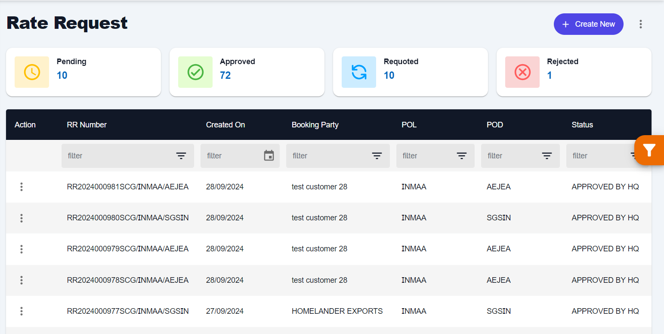Open the Approved count 72
Image resolution: width=664 pixels, height=334 pixels.
(x=225, y=75)
